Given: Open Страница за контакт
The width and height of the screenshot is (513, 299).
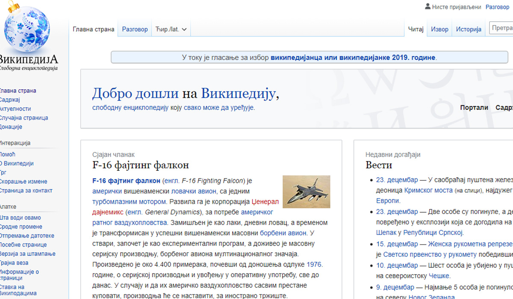Looking at the screenshot, I should tap(25, 191).
